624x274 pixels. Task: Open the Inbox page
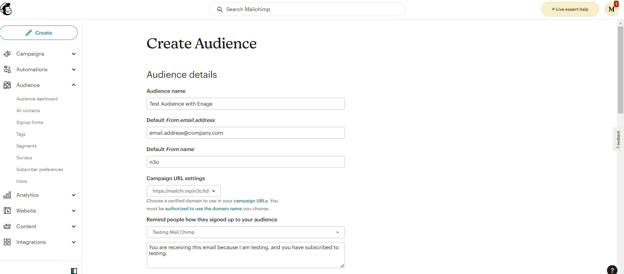click(22, 181)
